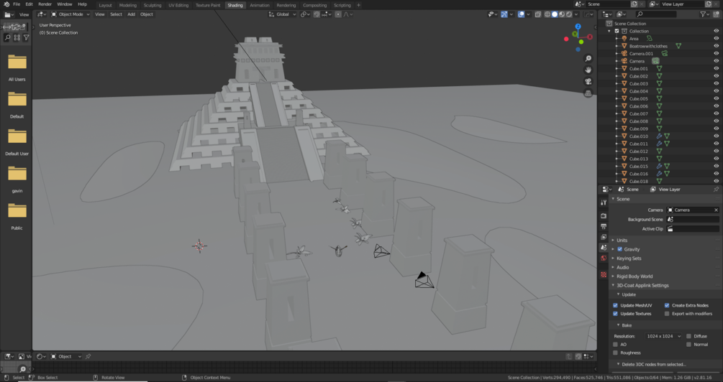
Task: Open the Tool properties tab with the wrench icon
Action: [x=604, y=202]
